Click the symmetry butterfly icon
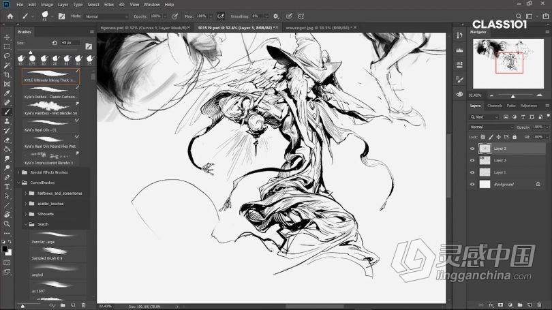552x310 pixels. pyautogui.click(x=301, y=16)
